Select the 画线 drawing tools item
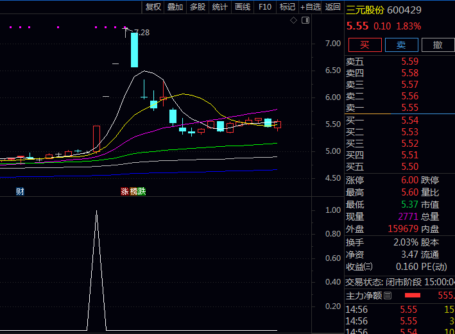This screenshot has height=334, width=455. [x=243, y=7]
